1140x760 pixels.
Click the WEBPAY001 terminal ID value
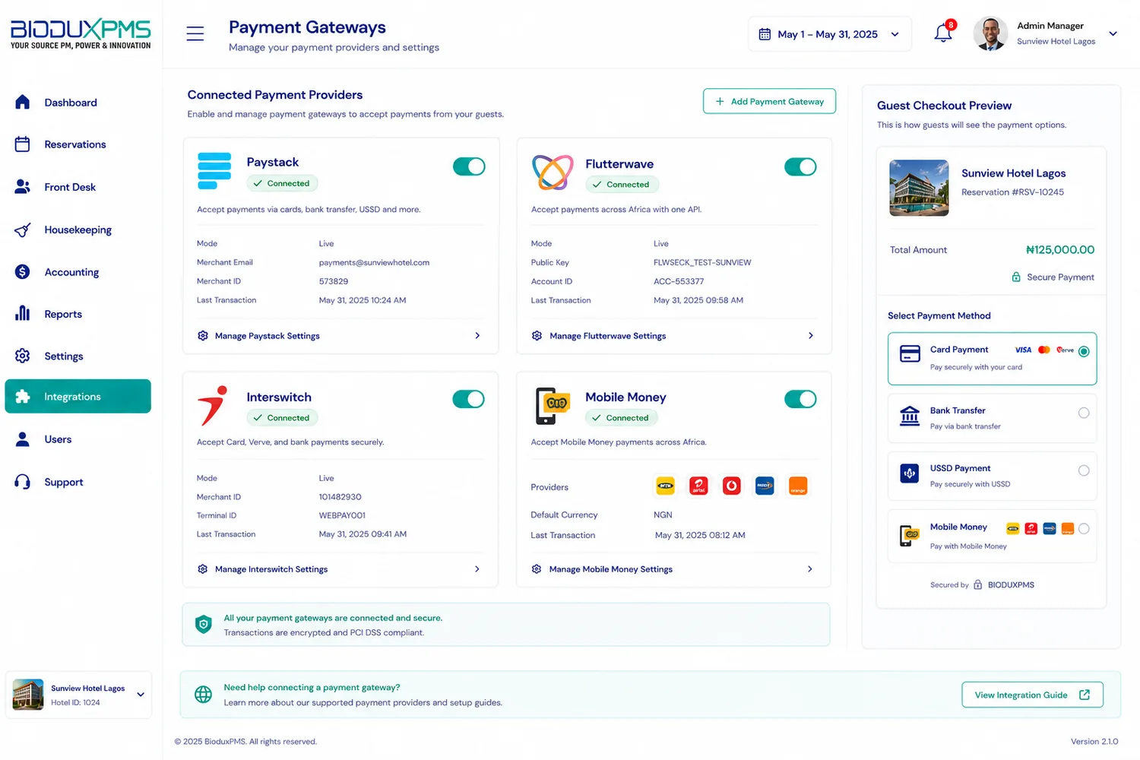342,515
